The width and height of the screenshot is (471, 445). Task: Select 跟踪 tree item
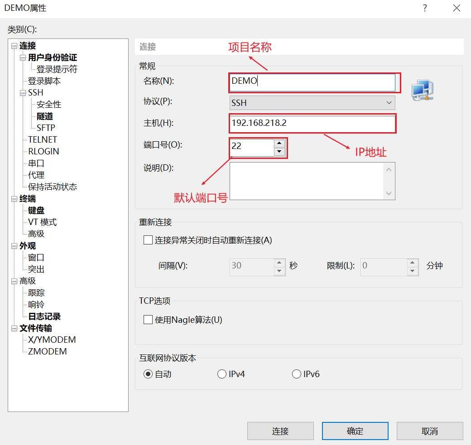pos(36,293)
